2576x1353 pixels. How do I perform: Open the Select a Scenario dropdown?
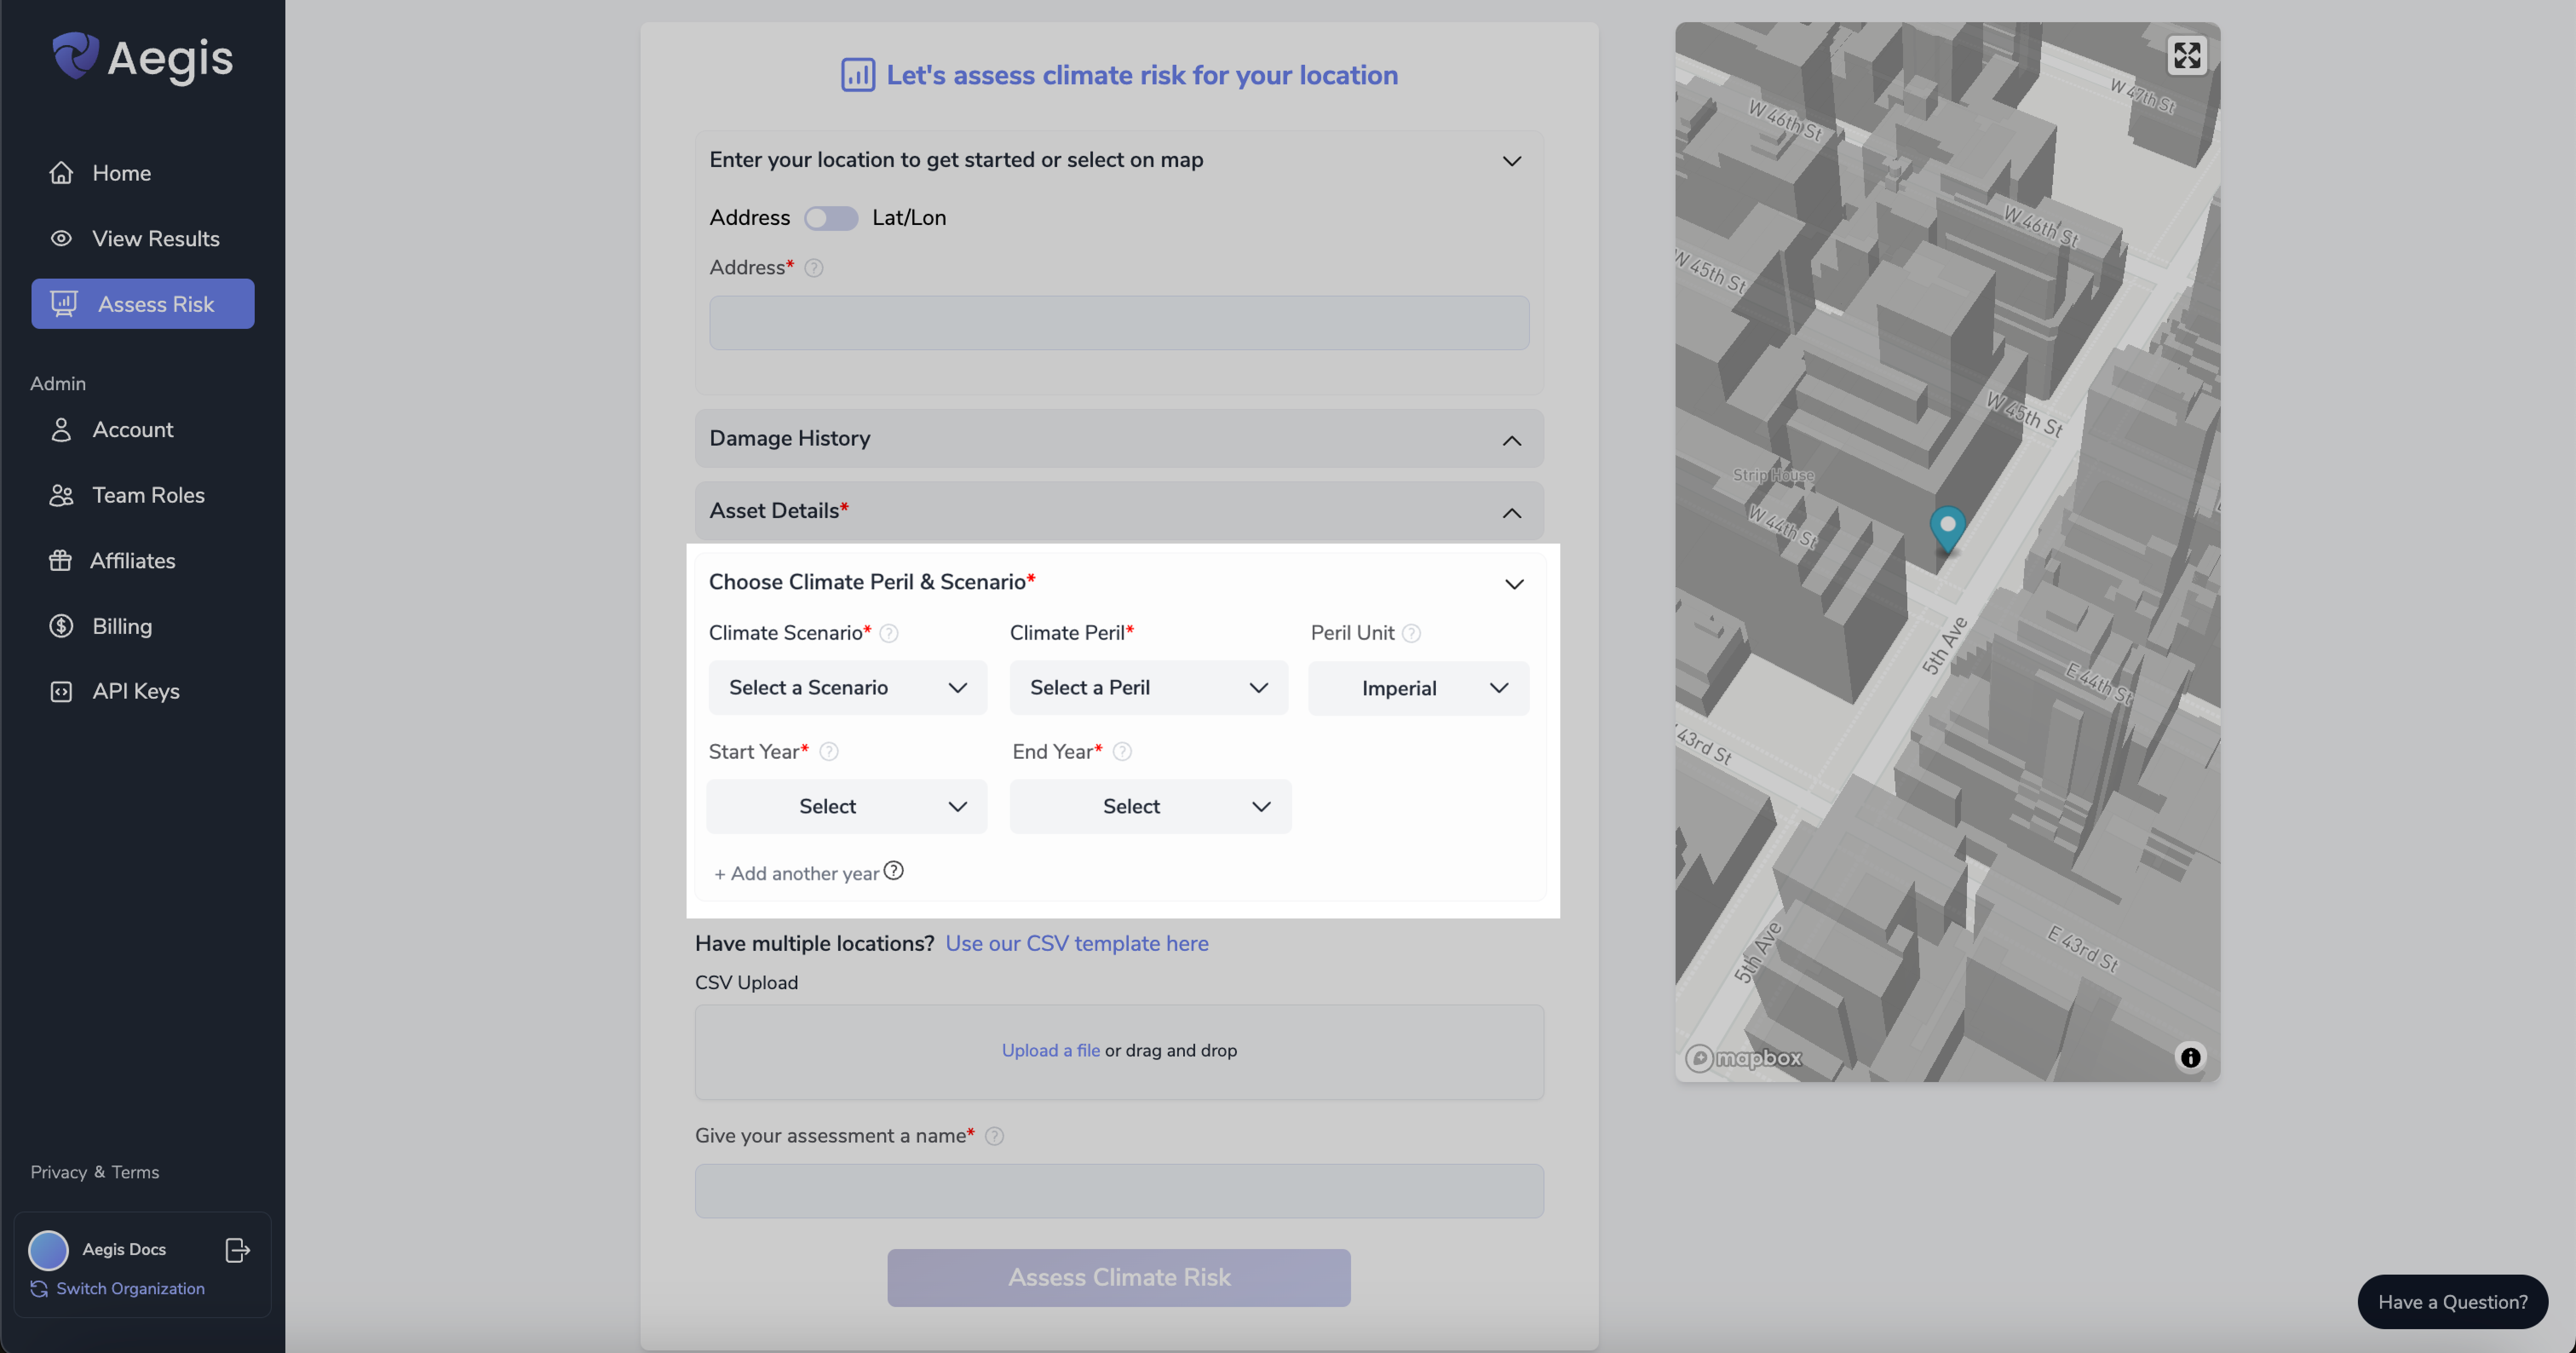[847, 688]
